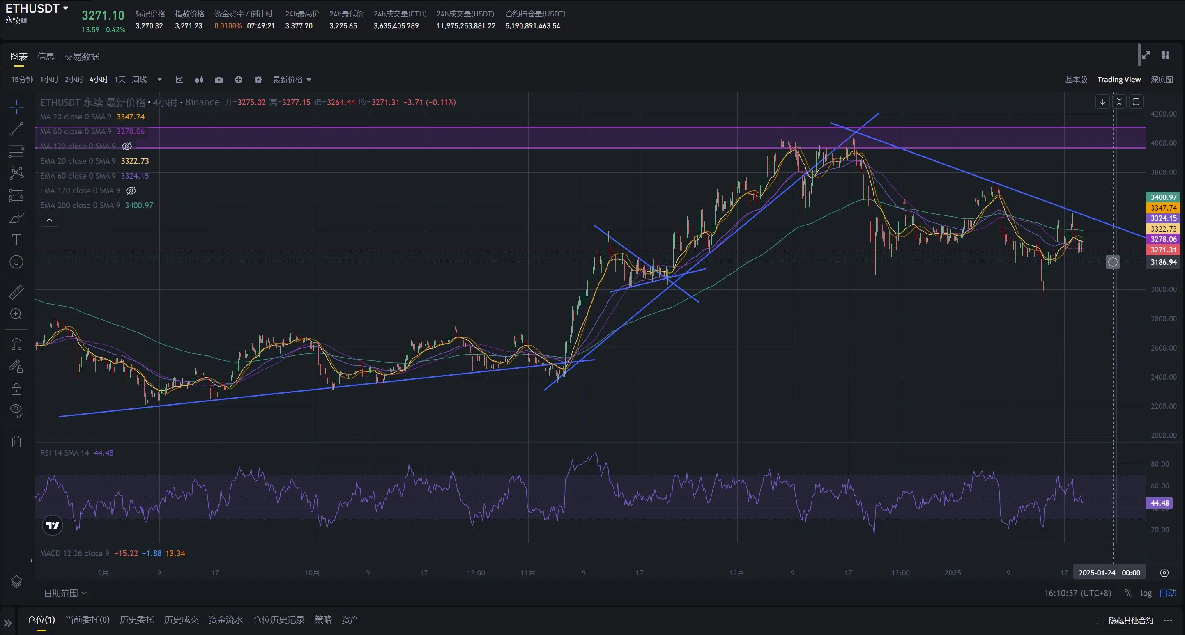Screen dimensions: 1185x635
Task: Show hidden MA 120 indicator
Action: 127,146
